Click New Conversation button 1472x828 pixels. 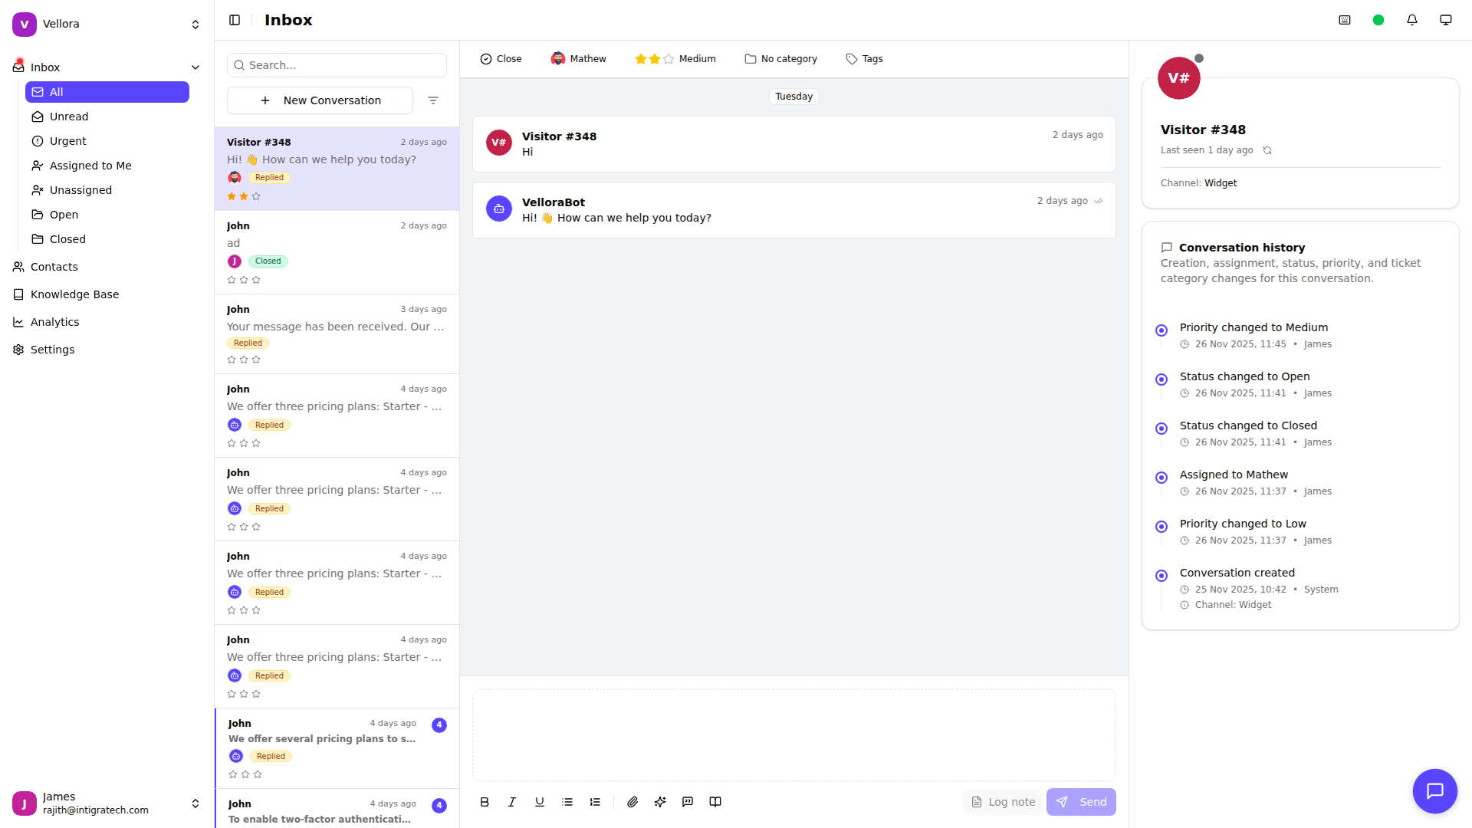[320, 100]
